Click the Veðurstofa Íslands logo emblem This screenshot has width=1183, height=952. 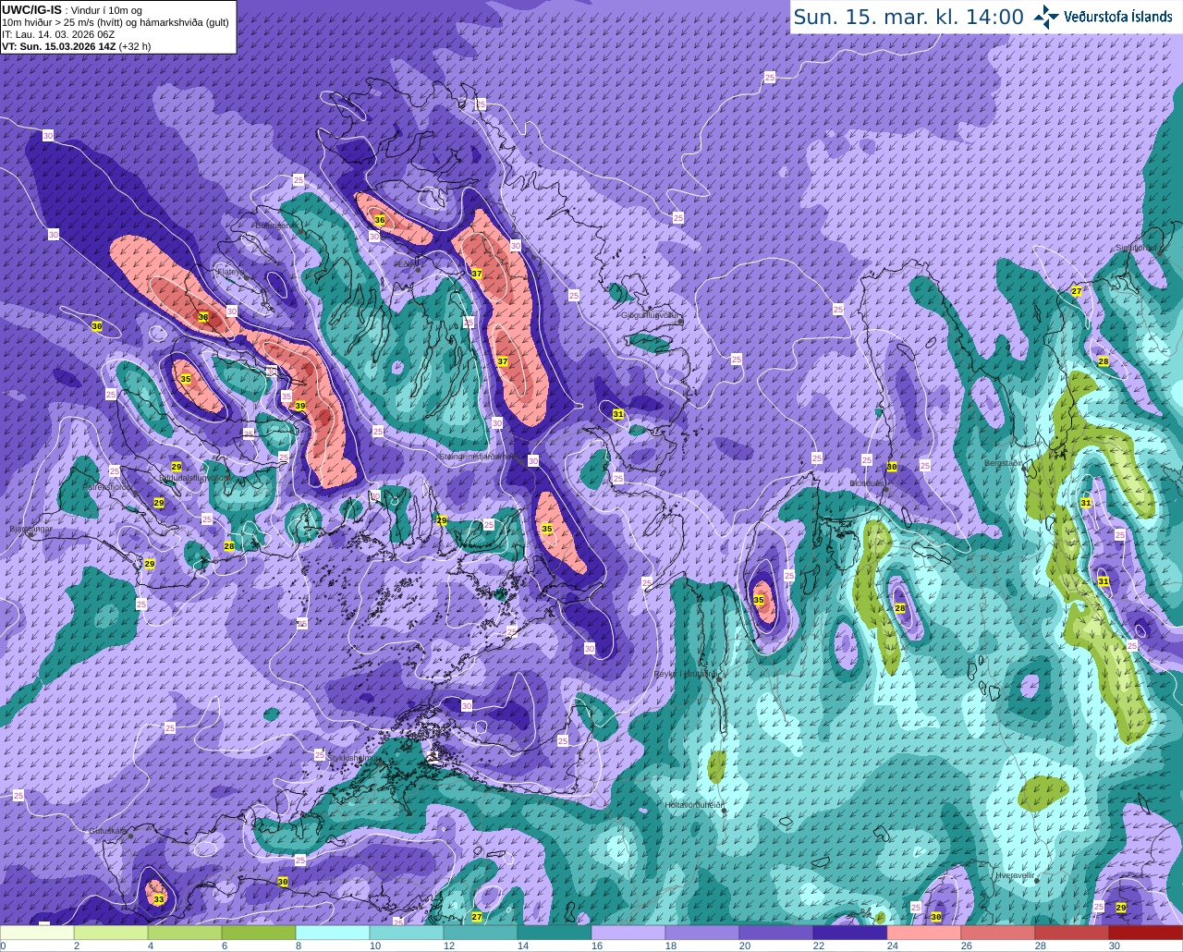[1046, 17]
